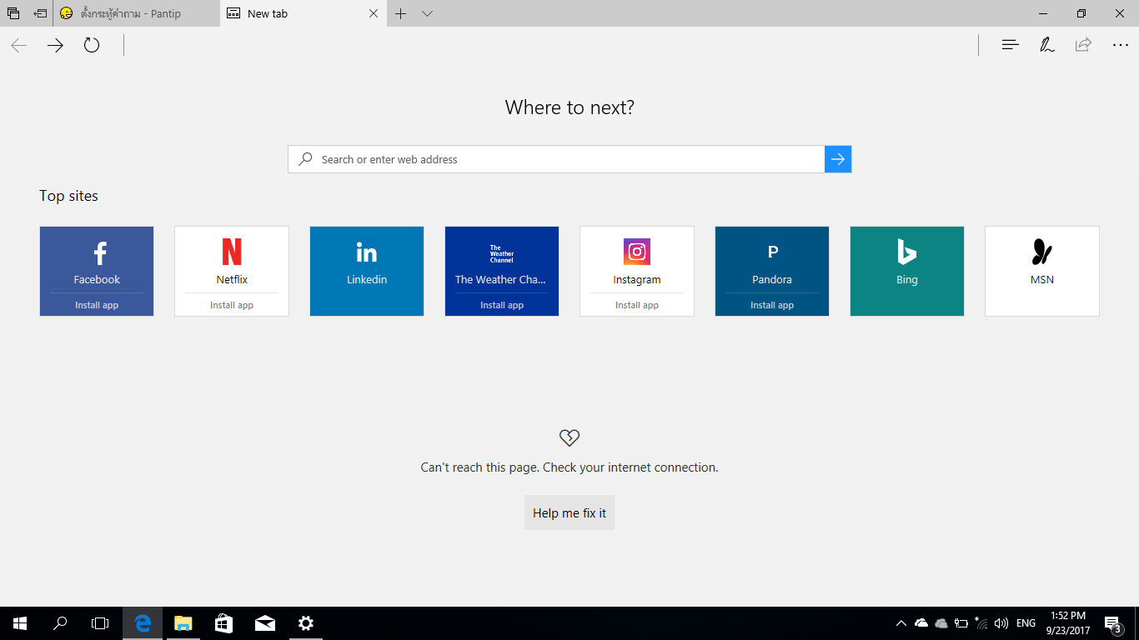Viewport: 1139px width, 640px height.
Task: Open battery status in tray
Action: [961, 623]
